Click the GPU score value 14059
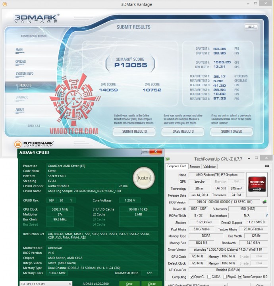This screenshot has width=274, height=286. click(x=108, y=90)
